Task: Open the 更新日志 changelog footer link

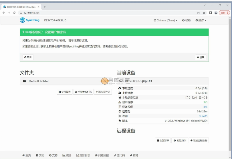Action: (83, 155)
